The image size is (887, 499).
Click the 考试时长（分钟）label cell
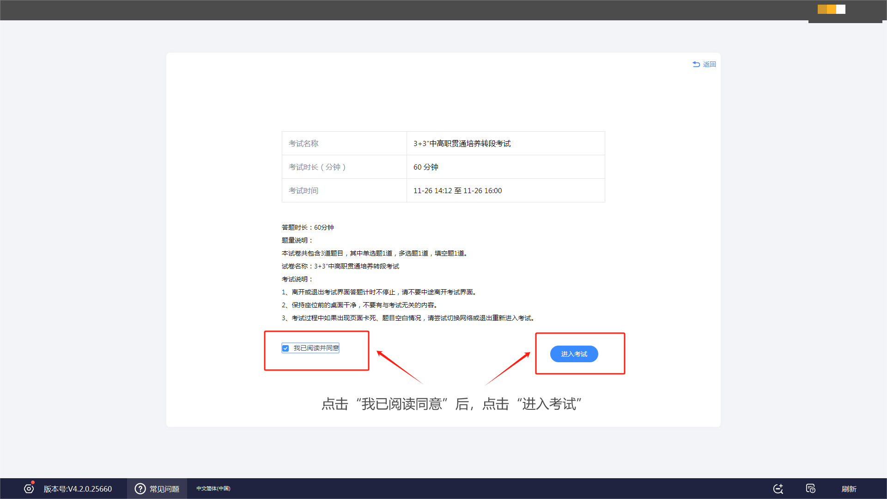coord(317,167)
